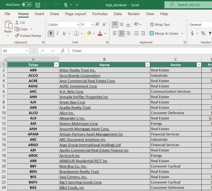The image size is (212, 191).
Task: Click the Cut scissors icon
Action: point(17,22)
